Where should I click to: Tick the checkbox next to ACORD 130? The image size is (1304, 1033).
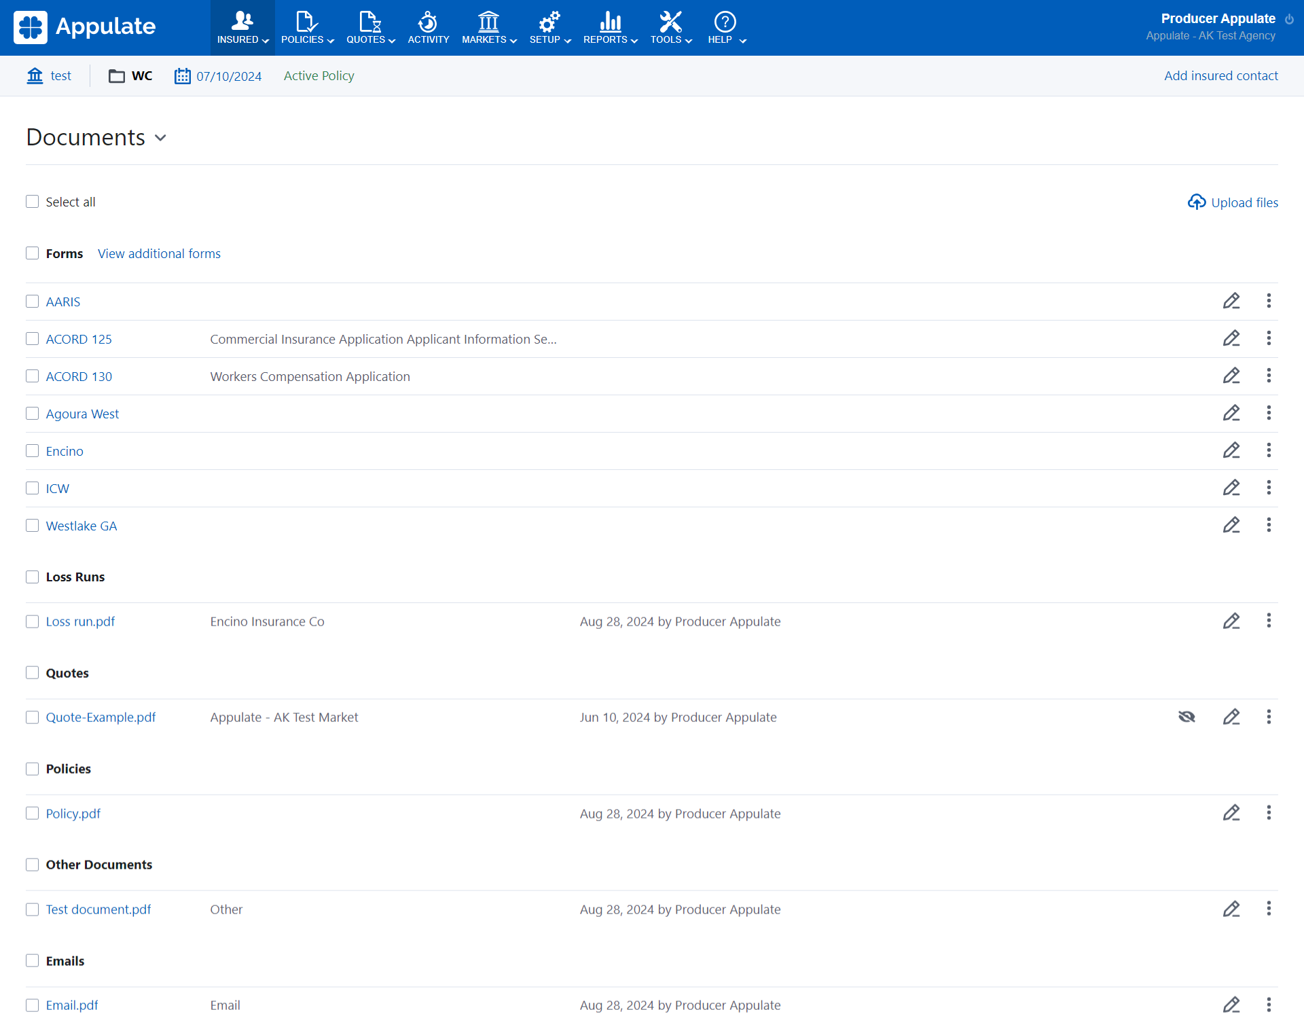(32, 376)
